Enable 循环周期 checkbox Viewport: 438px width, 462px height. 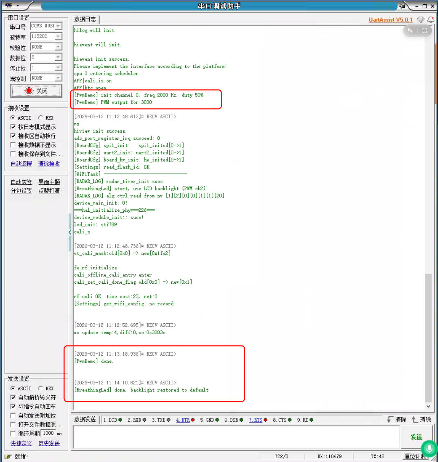pyautogui.click(x=13, y=434)
